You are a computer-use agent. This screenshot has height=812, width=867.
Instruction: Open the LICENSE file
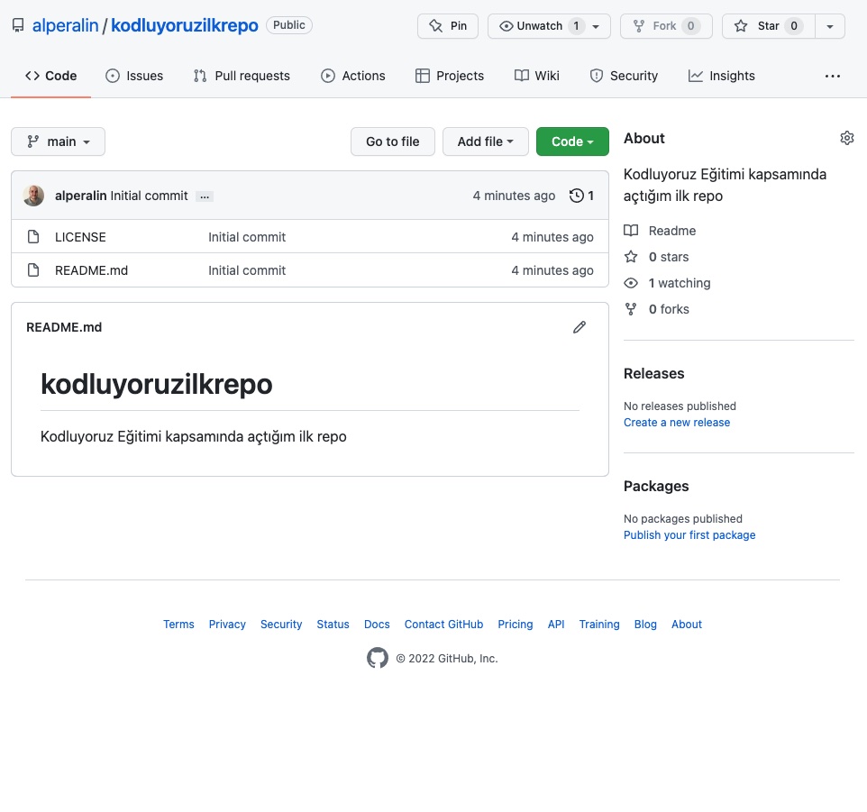click(x=80, y=237)
